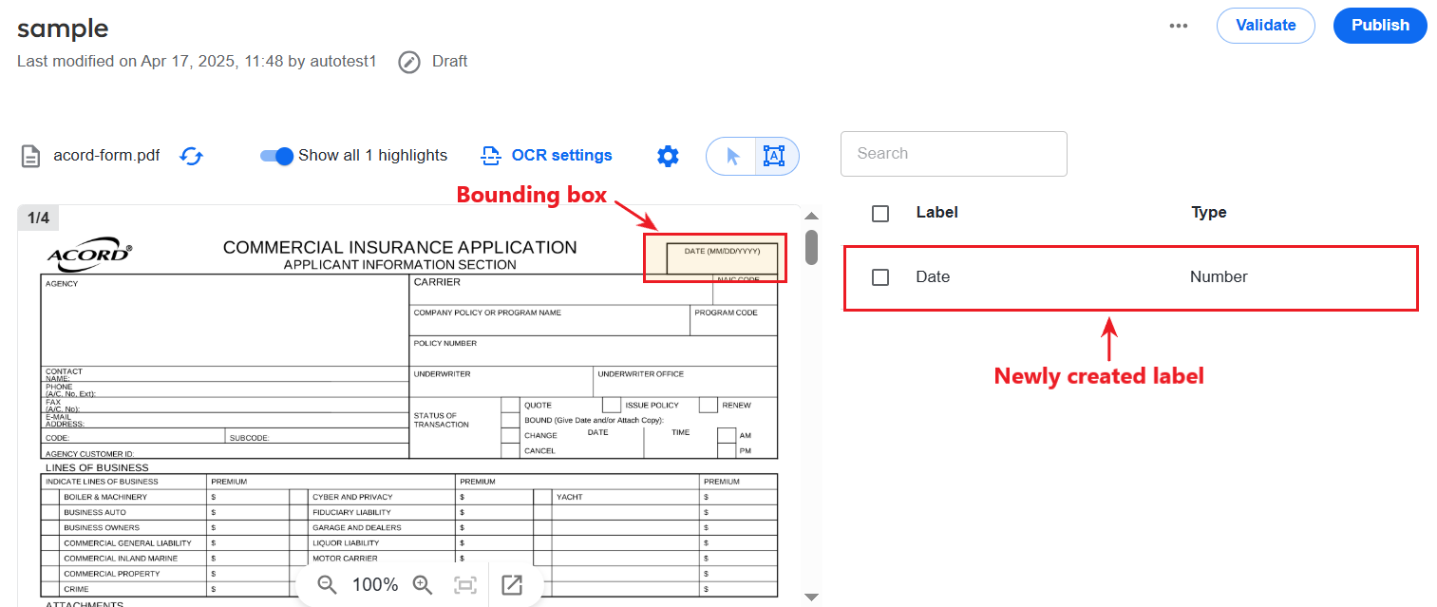Click the QUOTE checkbox in the form
The width and height of the screenshot is (1437, 607).
(x=510, y=406)
